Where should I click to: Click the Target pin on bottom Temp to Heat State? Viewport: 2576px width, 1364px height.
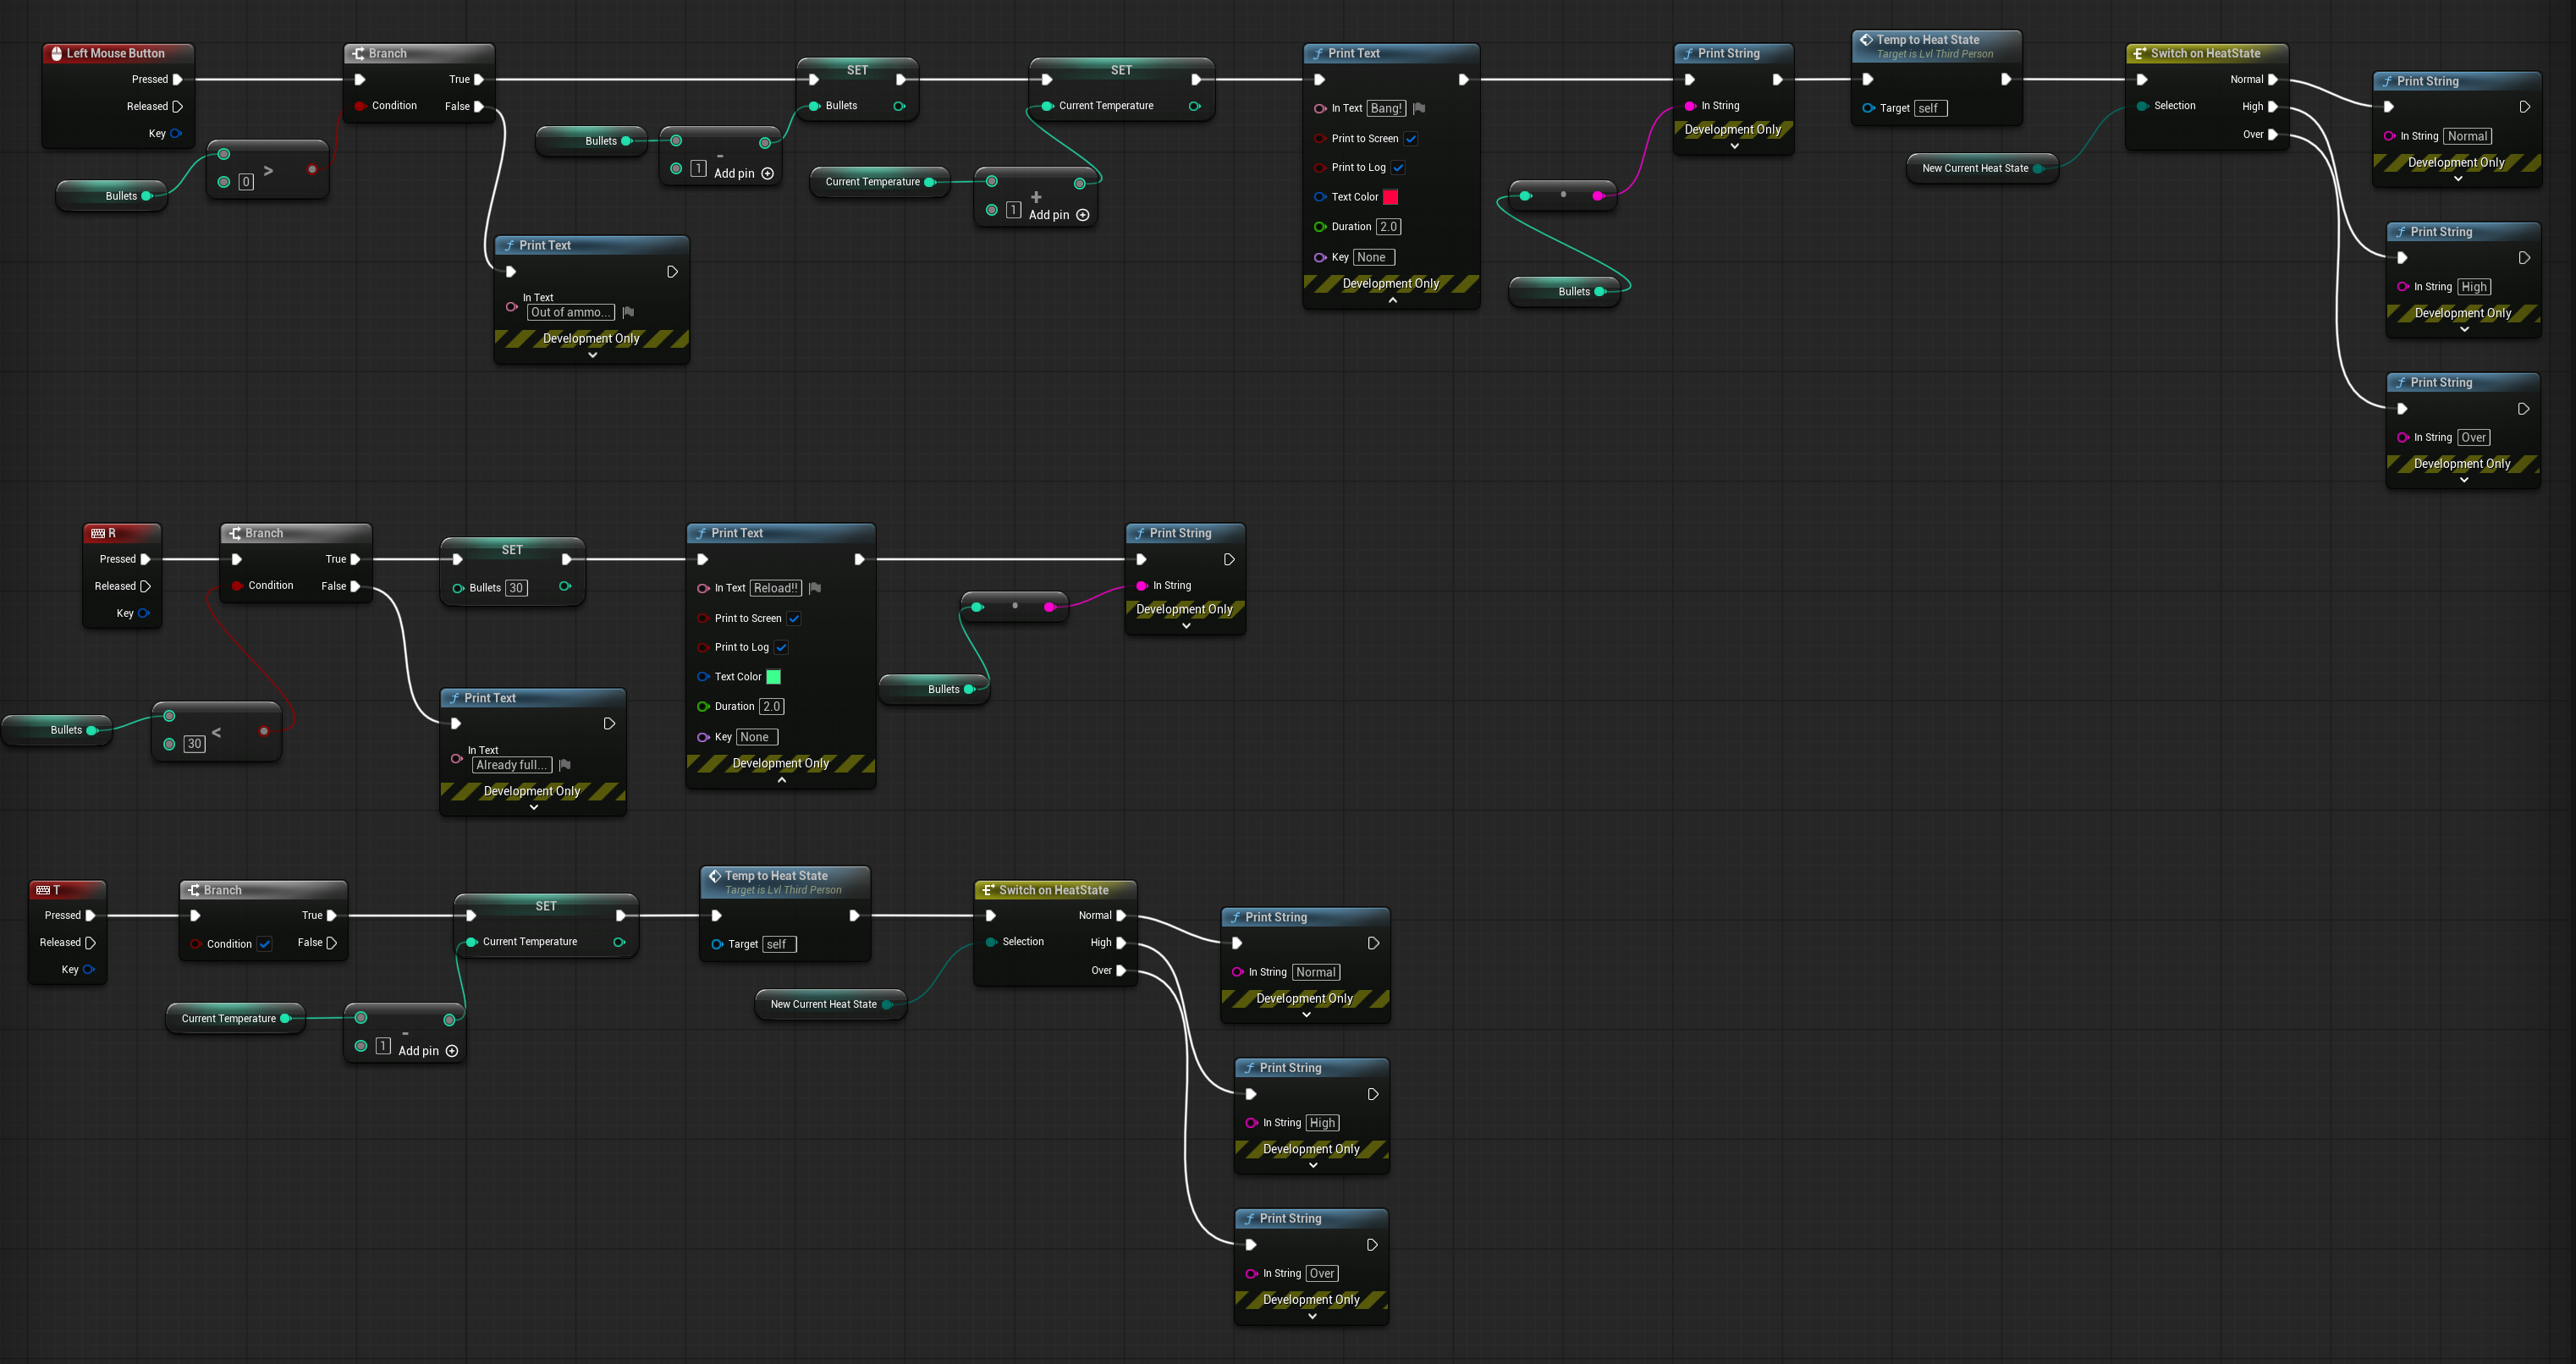[x=717, y=944]
